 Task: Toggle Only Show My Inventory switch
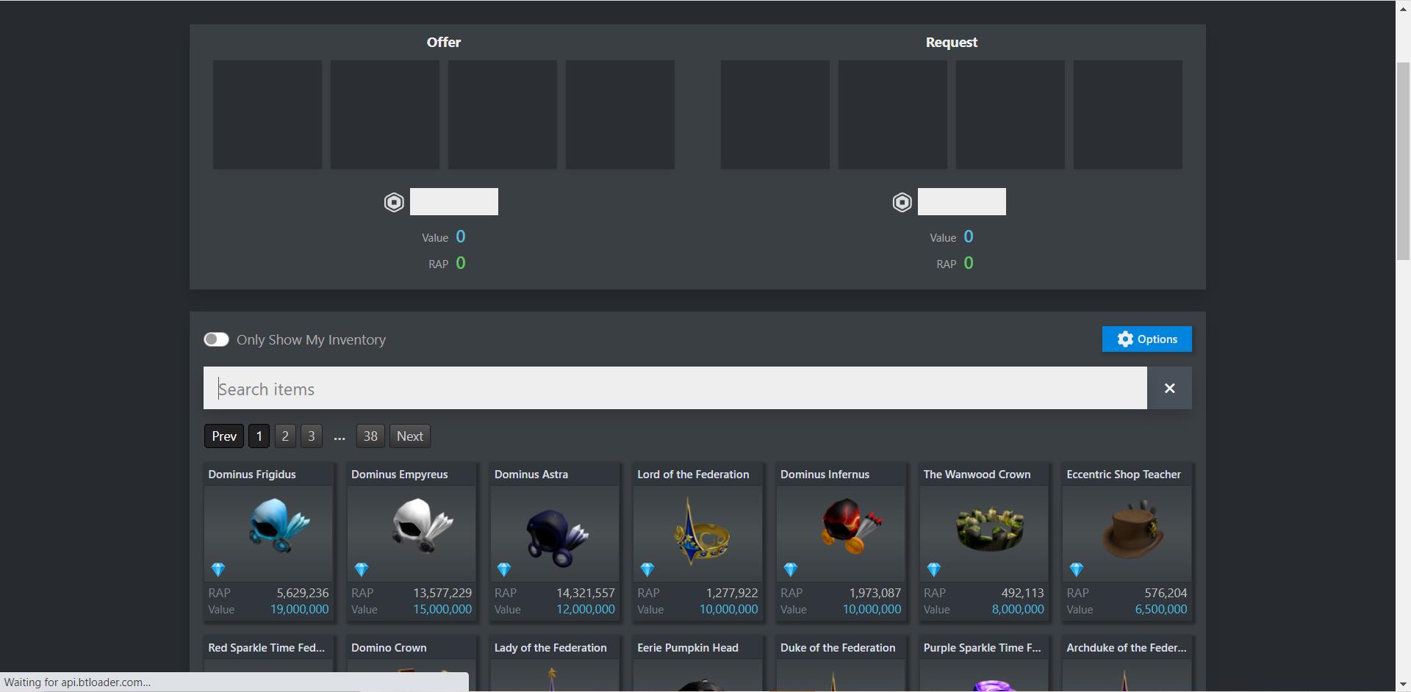(216, 339)
